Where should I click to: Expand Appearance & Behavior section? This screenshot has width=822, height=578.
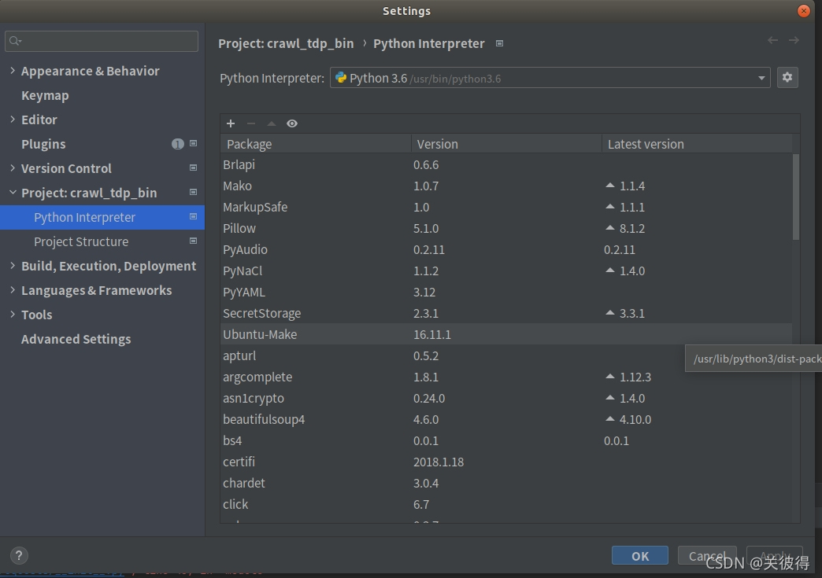click(x=13, y=70)
